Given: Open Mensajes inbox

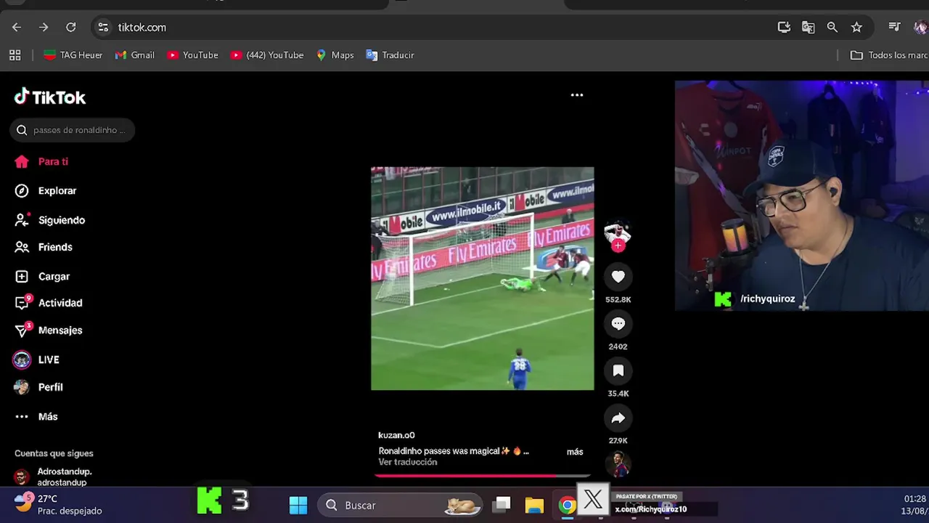Looking at the screenshot, I should (x=49, y=330).
